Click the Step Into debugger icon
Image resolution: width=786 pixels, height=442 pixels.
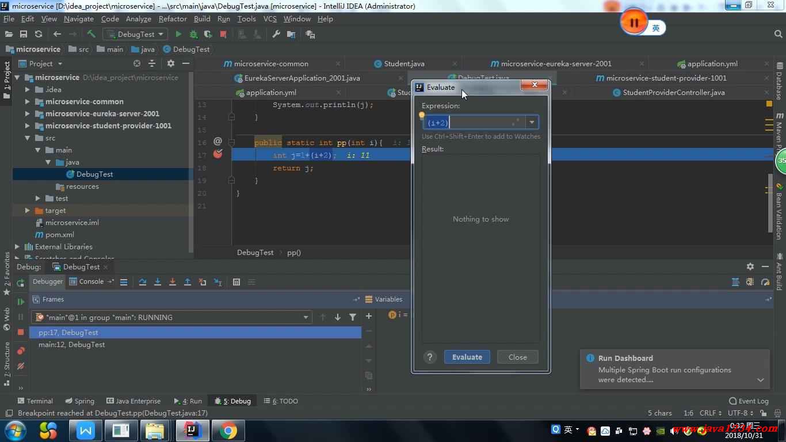(x=158, y=282)
